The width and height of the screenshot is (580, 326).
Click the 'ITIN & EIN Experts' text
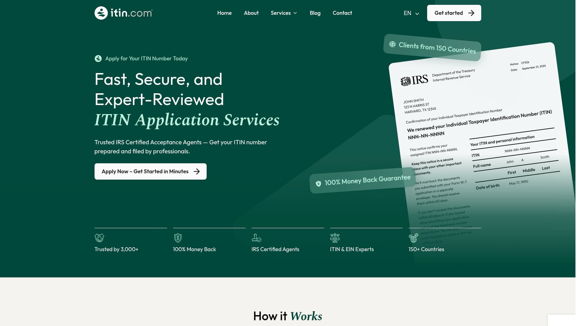352,249
